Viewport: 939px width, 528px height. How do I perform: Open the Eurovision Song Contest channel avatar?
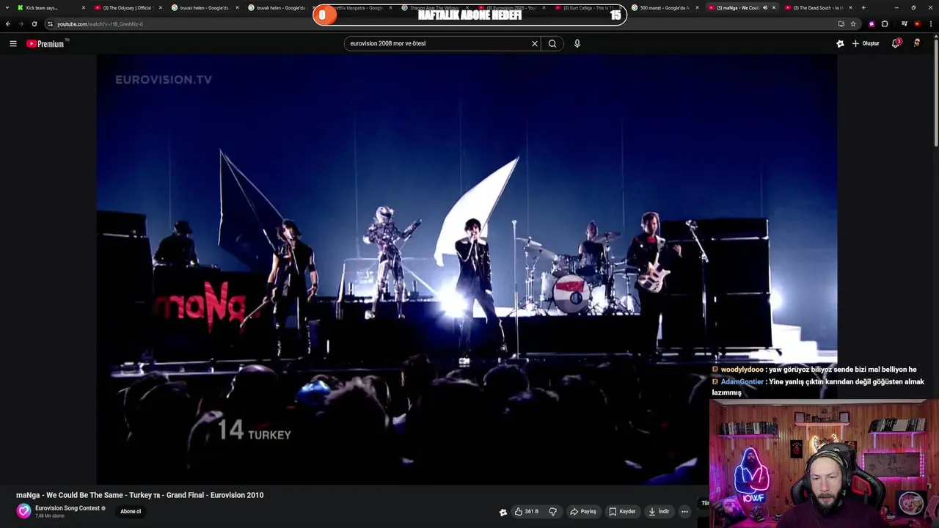(24, 511)
